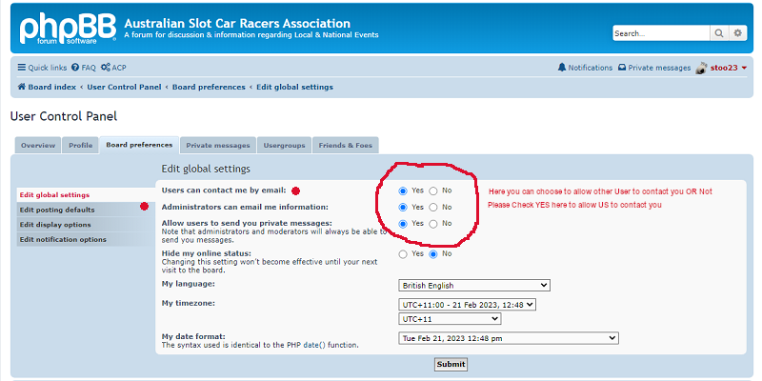
Task: Click stoo23 user avatar
Action: [701, 68]
